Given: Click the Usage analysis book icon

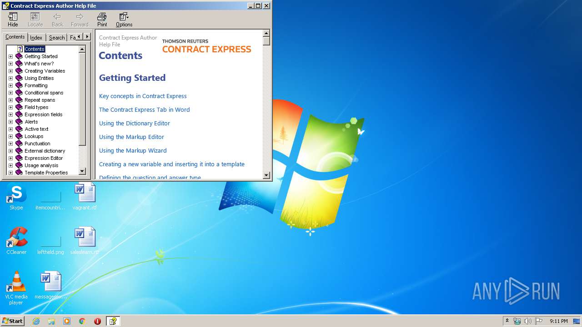Looking at the screenshot, I should (x=19, y=165).
